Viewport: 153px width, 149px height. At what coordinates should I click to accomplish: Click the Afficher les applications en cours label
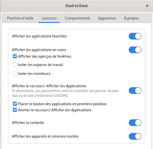click(39, 50)
